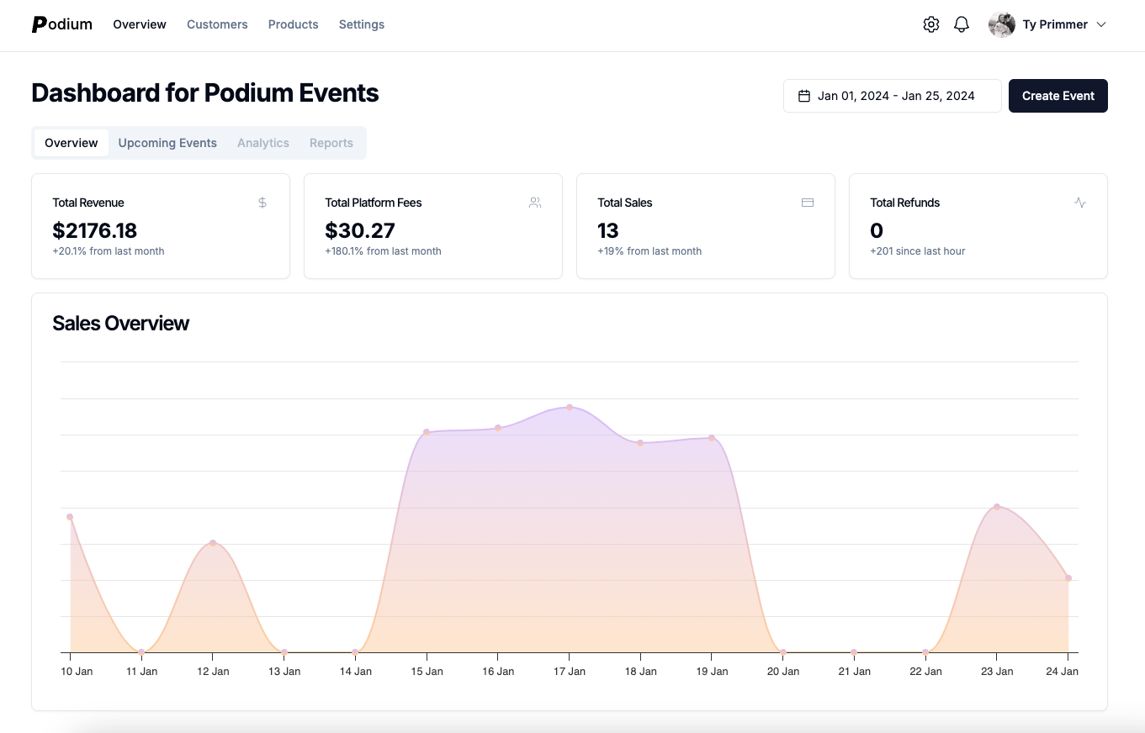This screenshot has height=733, width=1145.
Task: Click the 15 Jan data point on chart
Action: pos(427,432)
